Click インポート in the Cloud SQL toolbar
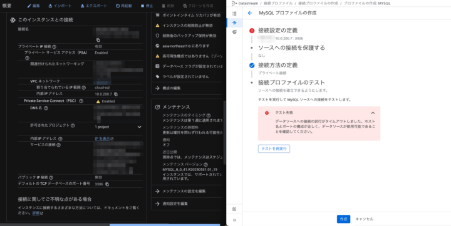 (60, 6)
